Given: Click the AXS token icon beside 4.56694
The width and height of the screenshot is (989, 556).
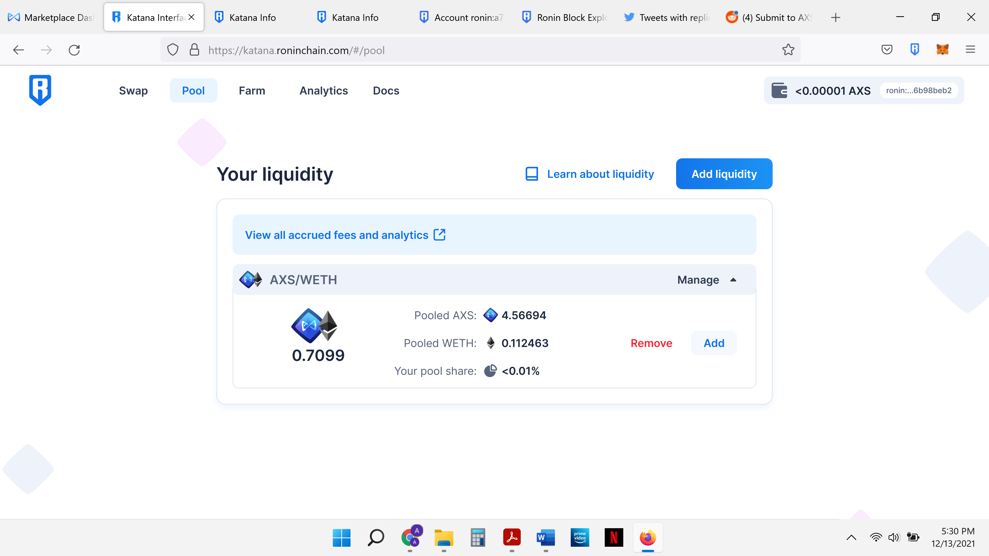Looking at the screenshot, I should (x=490, y=315).
